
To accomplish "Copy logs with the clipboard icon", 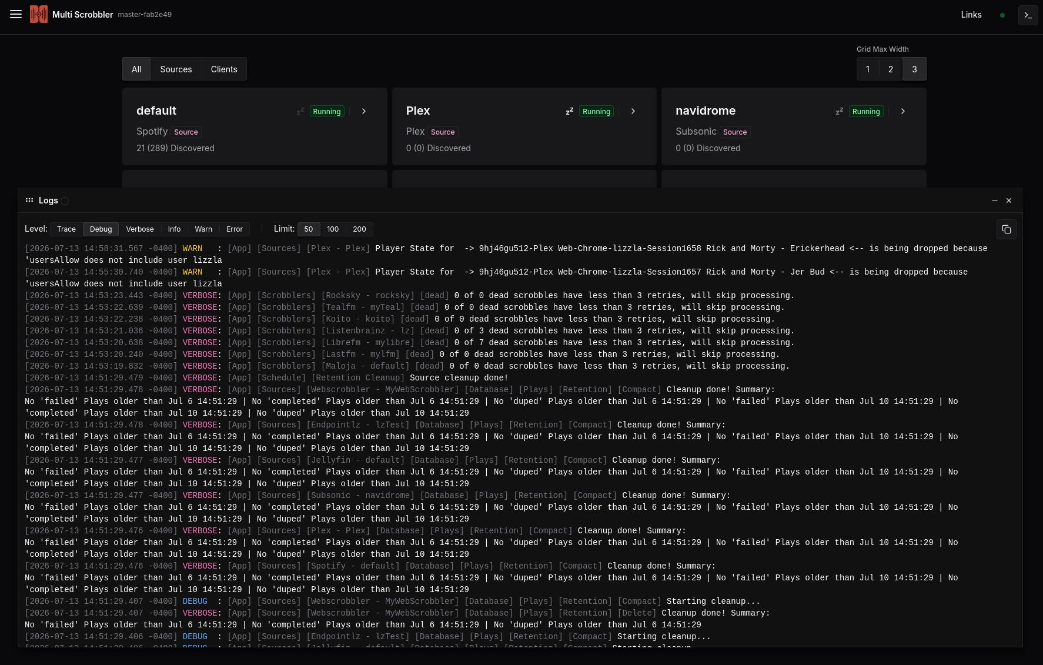I will (x=1007, y=229).
